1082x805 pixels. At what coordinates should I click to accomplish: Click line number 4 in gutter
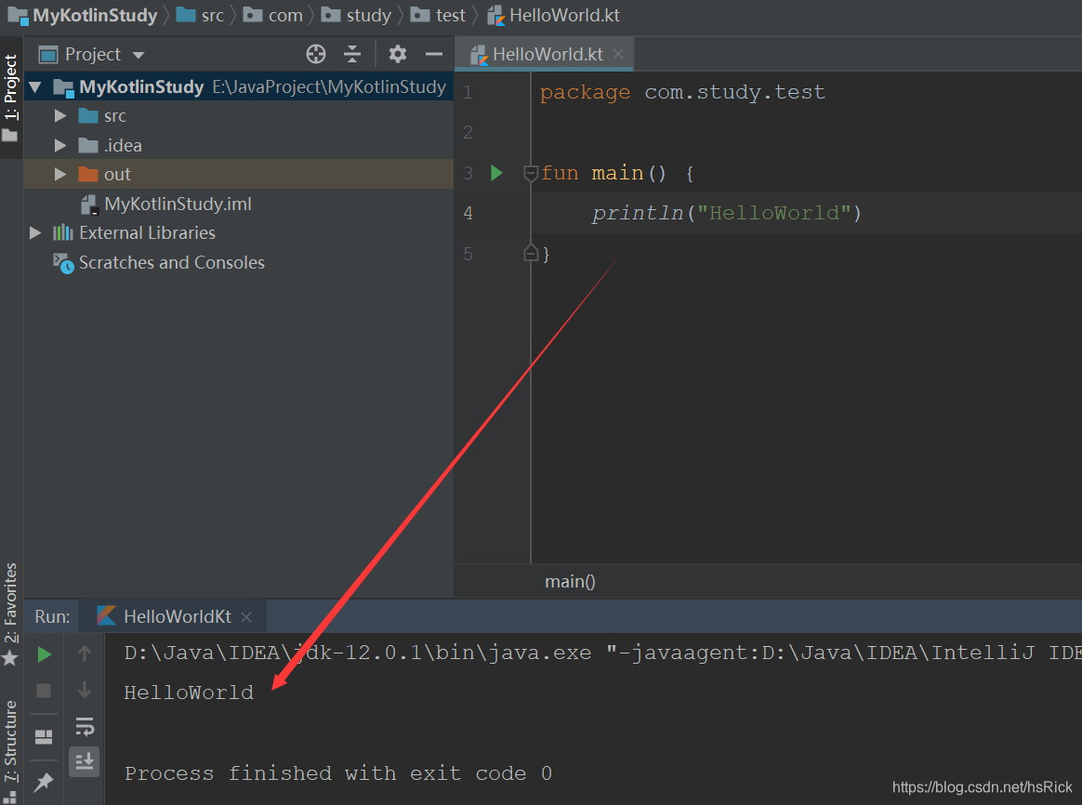pos(468,213)
